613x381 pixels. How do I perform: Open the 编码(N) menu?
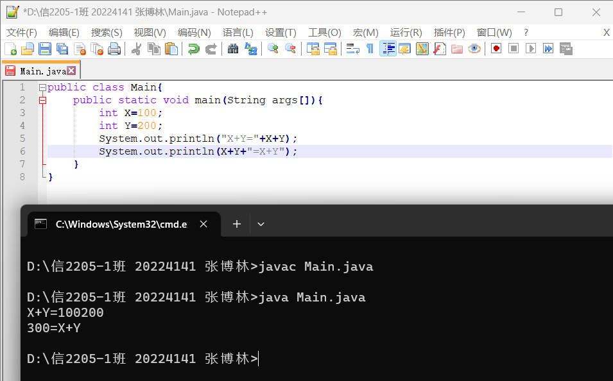[194, 33]
